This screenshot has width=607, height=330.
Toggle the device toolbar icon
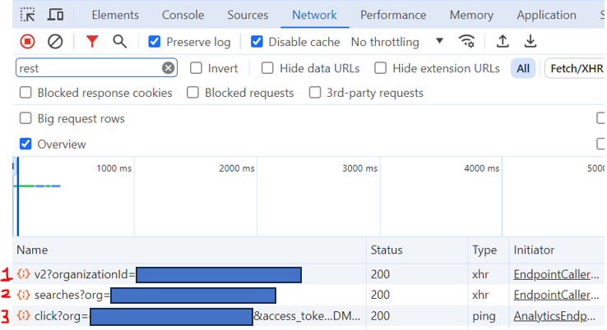55,15
